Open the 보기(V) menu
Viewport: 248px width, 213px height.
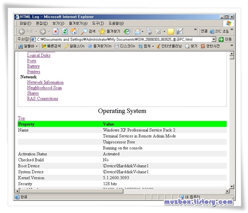pos(58,24)
